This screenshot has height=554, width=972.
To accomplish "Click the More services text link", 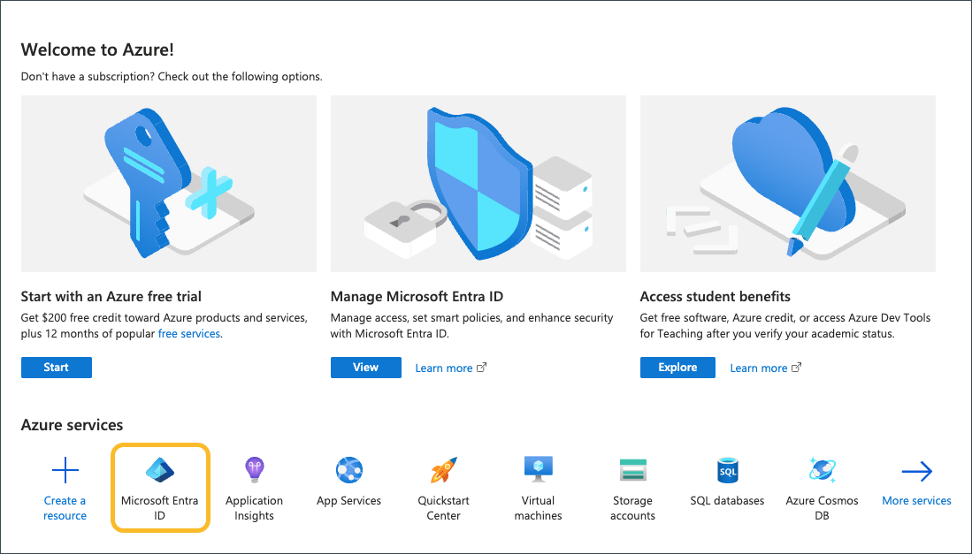I will 916,501.
